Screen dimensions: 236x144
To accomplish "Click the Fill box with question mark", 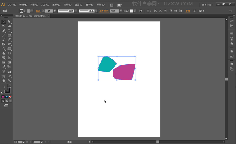I will [x=4, y=87].
